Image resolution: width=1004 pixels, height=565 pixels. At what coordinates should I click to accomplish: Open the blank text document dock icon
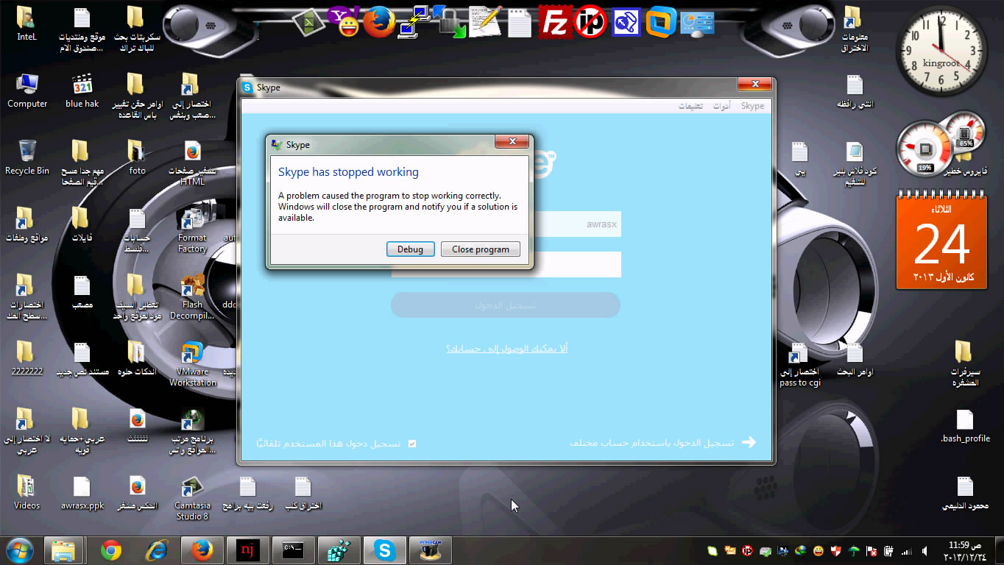tap(520, 23)
